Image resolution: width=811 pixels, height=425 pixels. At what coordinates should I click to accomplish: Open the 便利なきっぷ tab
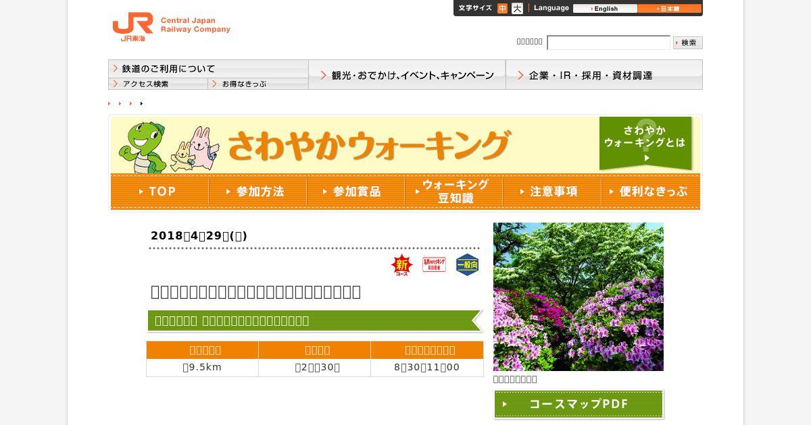click(650, 192)
